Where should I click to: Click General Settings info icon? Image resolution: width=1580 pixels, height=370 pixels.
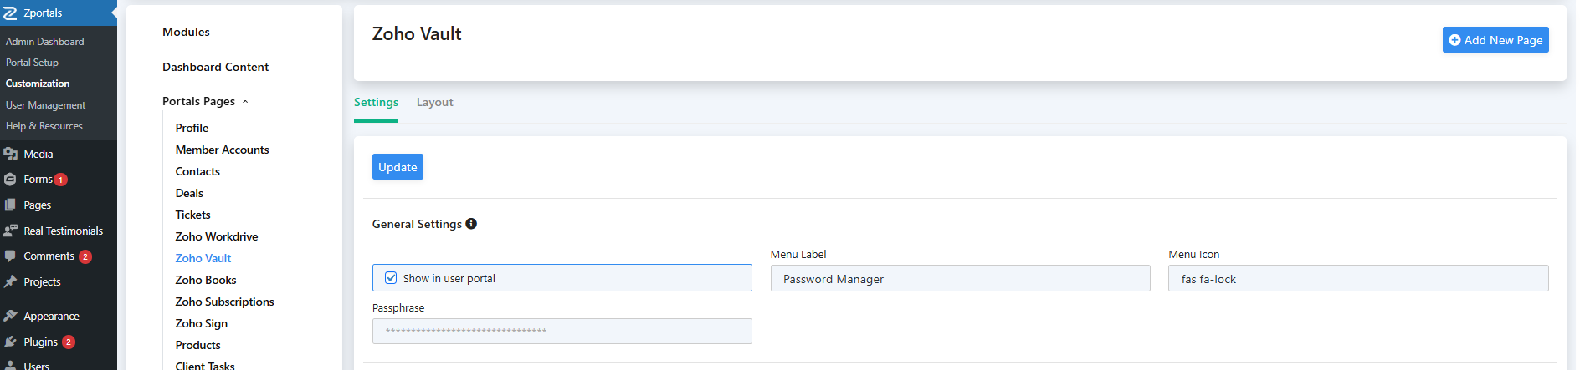tap(471, 224)
